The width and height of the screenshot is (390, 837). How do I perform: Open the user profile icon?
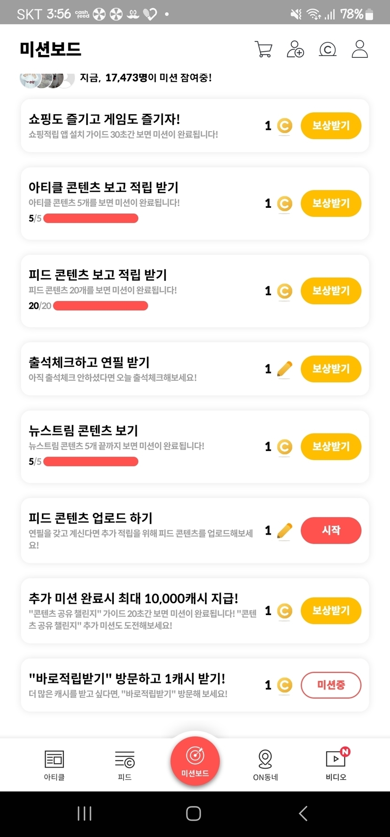pos(359,49)
